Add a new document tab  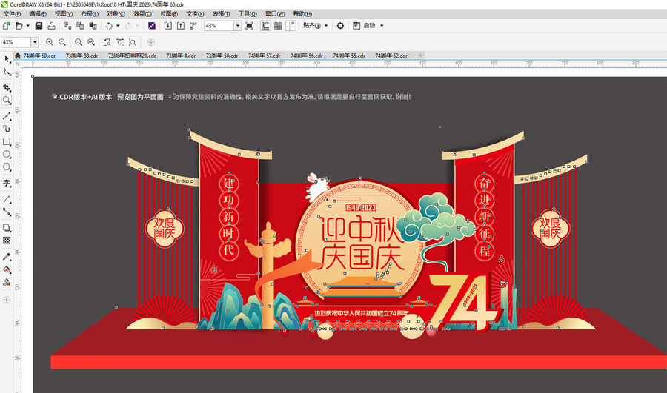tap(420, 56)
